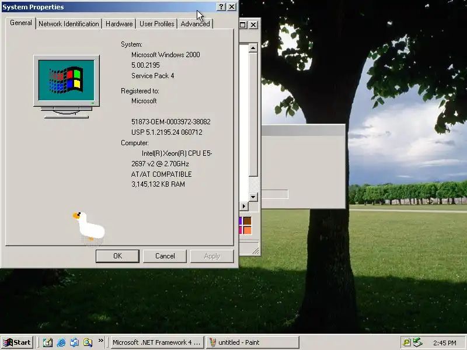This screenshot has width=467, height=350.
Task: Click the Paint window scroll up arrow
Action: (x=253, y=48)
